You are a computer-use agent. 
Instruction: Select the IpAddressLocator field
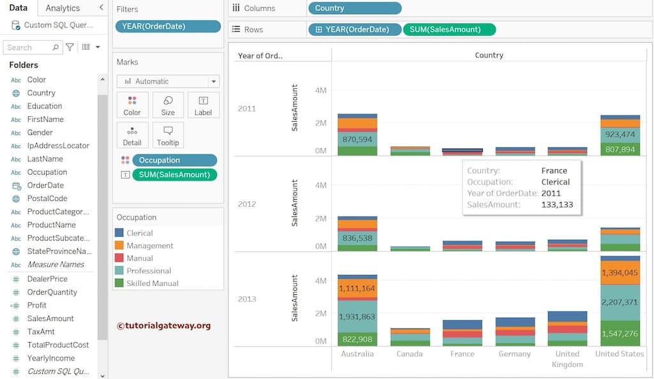pyautogui.click(x=58, y=145)
